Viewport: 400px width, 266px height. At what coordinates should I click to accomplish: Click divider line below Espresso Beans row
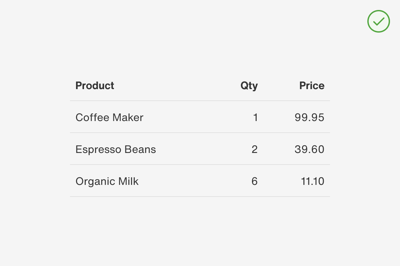(200, 165)
